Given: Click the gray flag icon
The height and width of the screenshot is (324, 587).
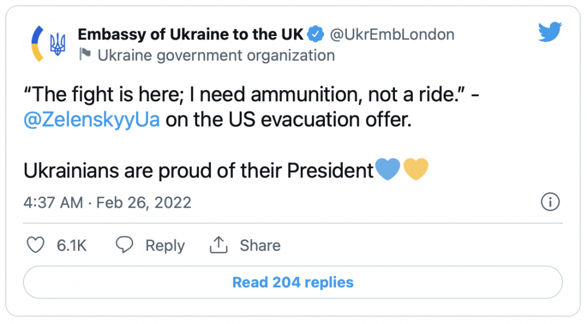Looking at the screenshot, I should point(85,54).
